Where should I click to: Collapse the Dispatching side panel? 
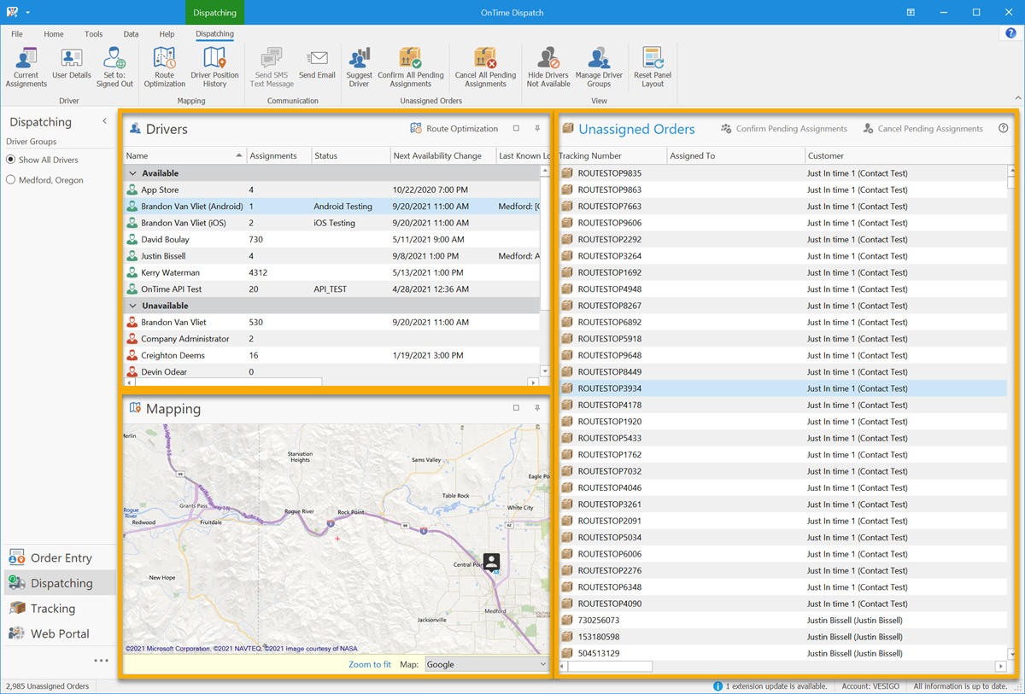click(x=105, y=121)
